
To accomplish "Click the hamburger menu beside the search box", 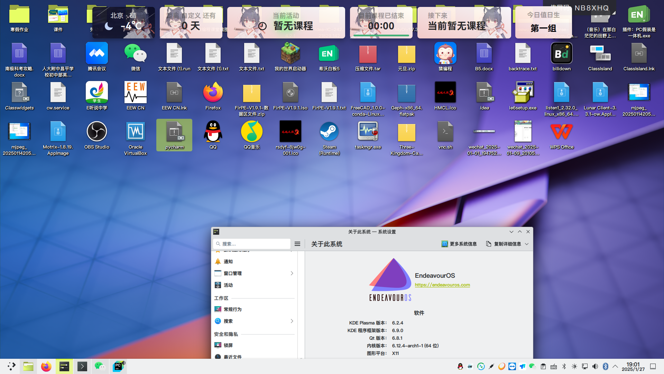I will 297,243.
